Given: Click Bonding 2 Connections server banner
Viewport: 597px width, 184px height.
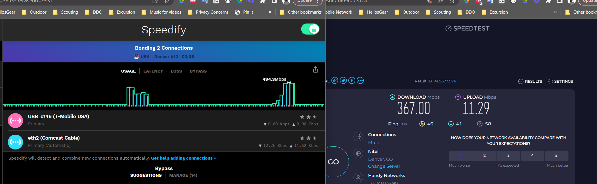Looking at the screenshot, I should 164,51.
